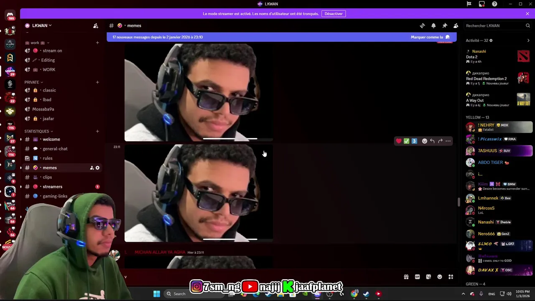Click the Windows Start button
The width and height of the screenshot is (535, 301).
coord(156,294)
